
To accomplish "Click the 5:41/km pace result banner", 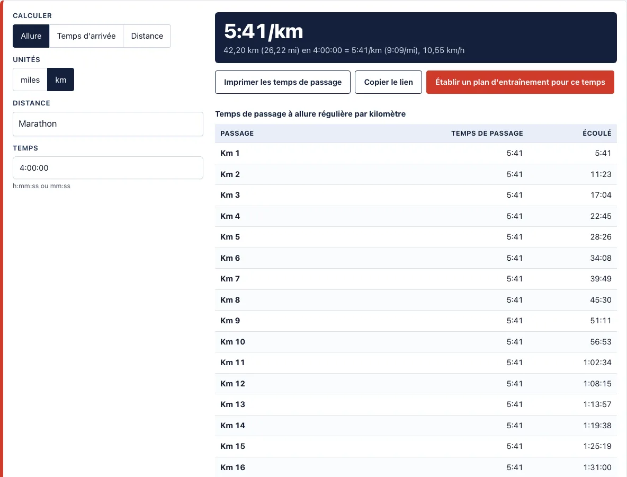I will 416,38.
